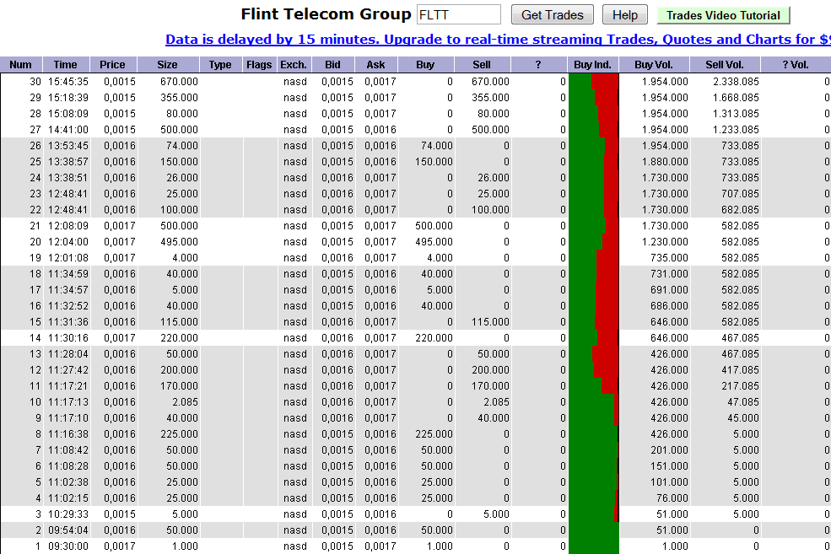Select sell volume 682.085
This screenshot has width=831, height=554.
tap(741, 210)
